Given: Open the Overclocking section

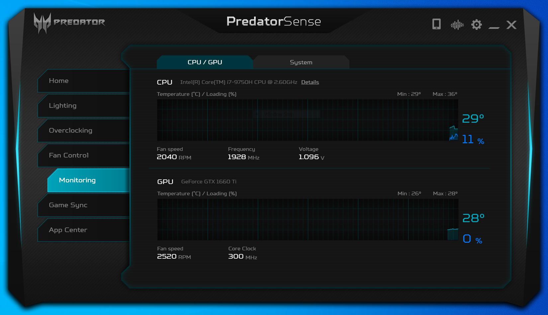Looking at the screenshot, I should [x=84, y=131].
